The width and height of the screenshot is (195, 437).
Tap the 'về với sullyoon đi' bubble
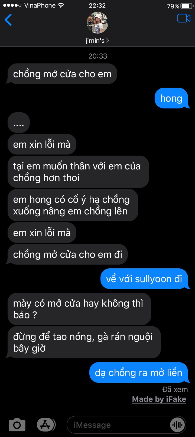coord(144,279)
